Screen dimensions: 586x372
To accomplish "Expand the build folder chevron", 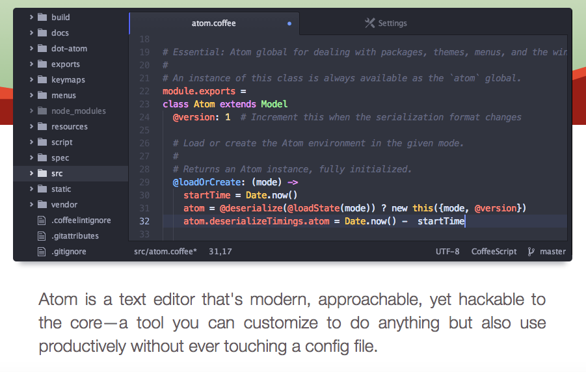I will [x=31, y=17].
